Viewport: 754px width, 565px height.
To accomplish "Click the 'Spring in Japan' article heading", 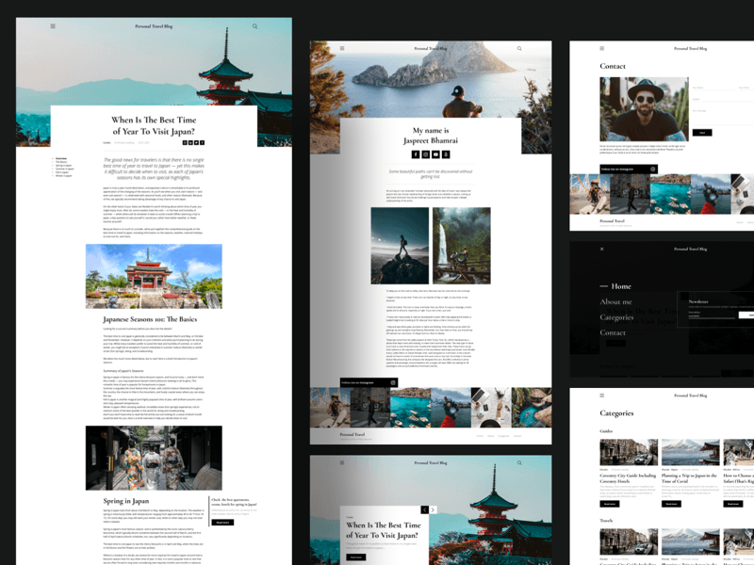I will 126,501.
